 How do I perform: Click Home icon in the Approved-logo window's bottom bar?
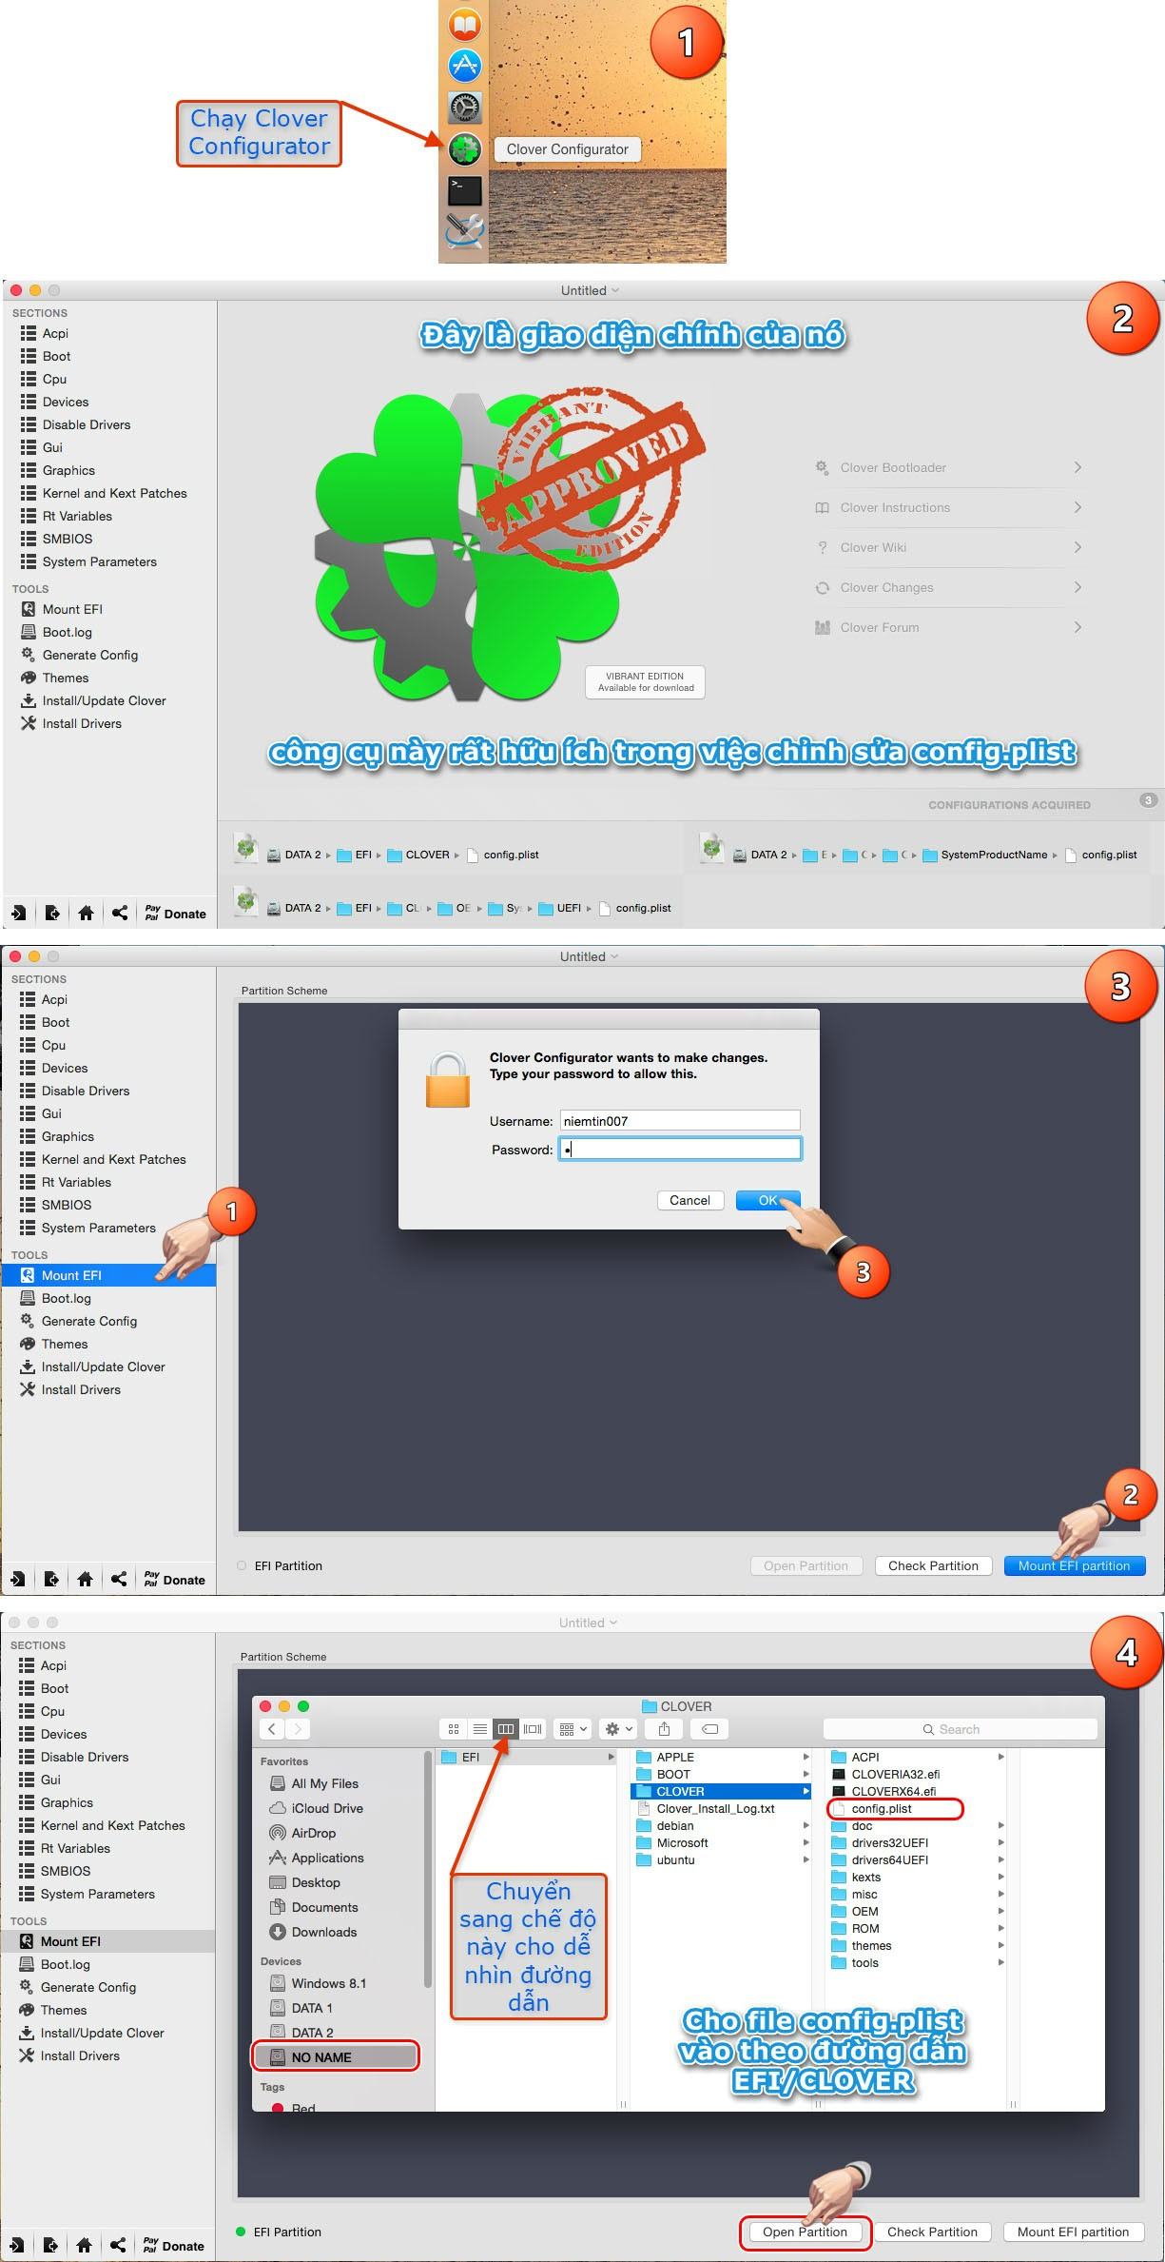(86, 913)
